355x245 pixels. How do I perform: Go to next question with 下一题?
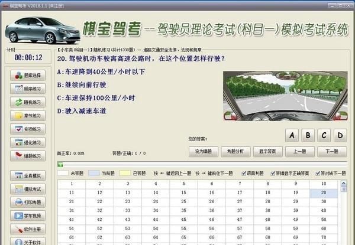(x=332, y=152)
